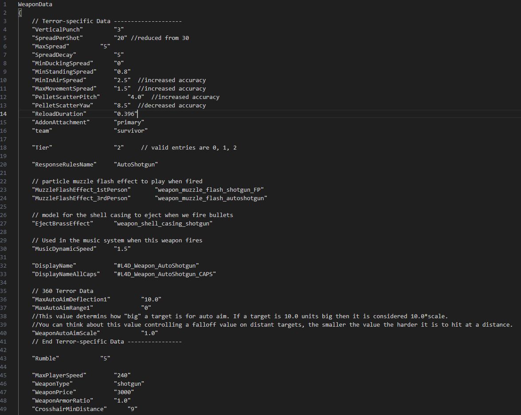The width and height of the screenshot is (521, 415).
Task: Place cursor in the "0.396" ReloadDuration value
Action: point(125,114)
